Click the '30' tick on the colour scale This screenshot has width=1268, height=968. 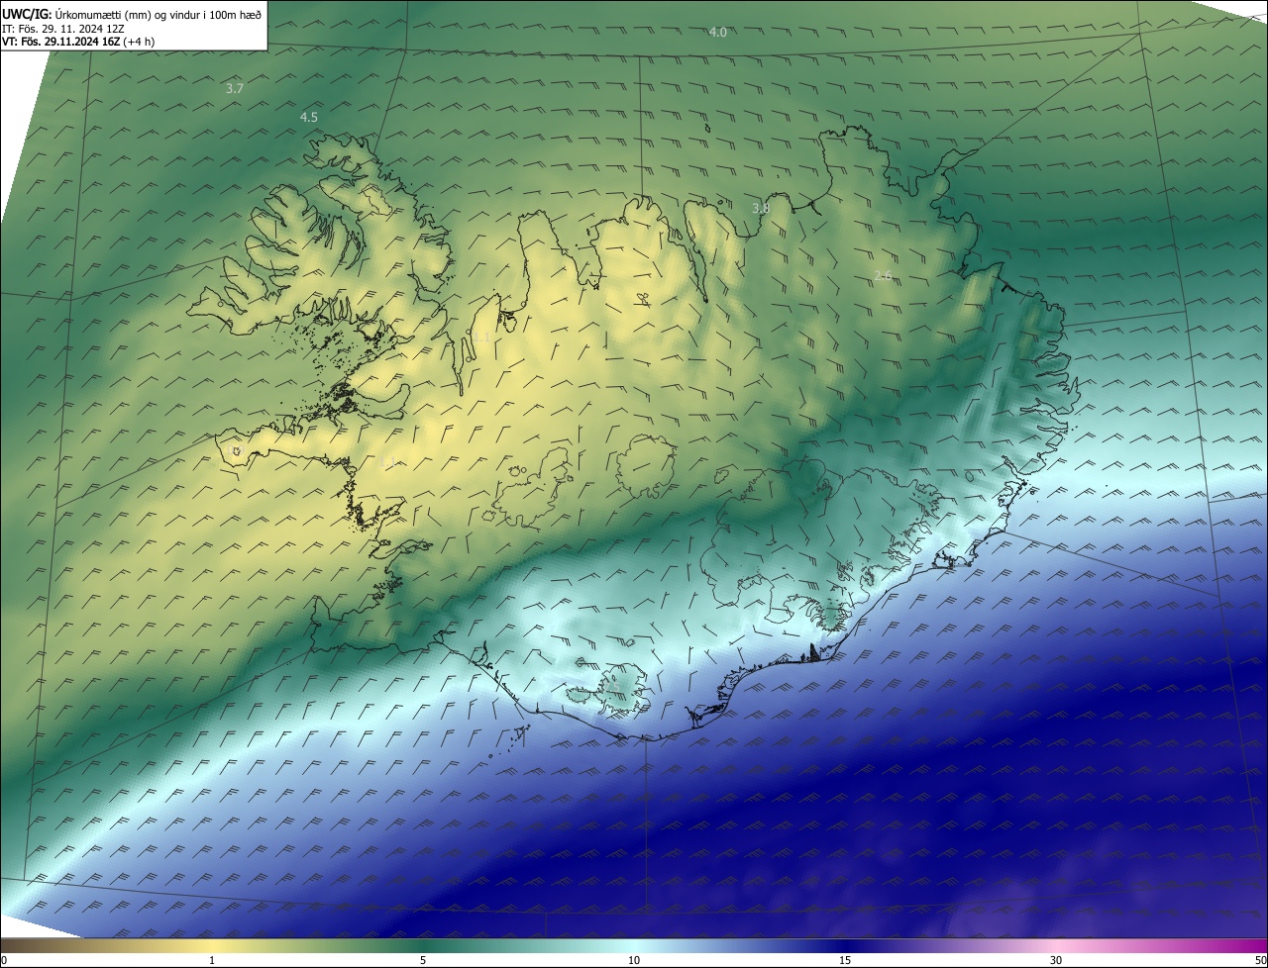(x=1056, y=960)
